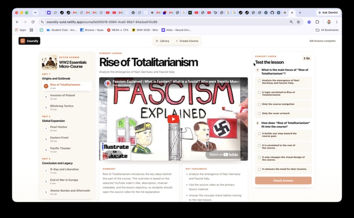Open a new browser tab with the plus icon
The image size is (354, 218).
coord(300,13)
